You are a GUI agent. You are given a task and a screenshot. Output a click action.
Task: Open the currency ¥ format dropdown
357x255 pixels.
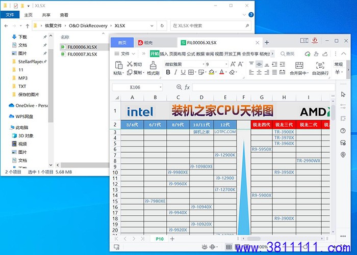pyautogui.click(x=339, y=72)
